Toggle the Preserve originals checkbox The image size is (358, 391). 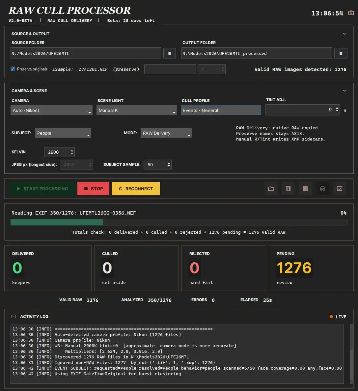[13, 69]
